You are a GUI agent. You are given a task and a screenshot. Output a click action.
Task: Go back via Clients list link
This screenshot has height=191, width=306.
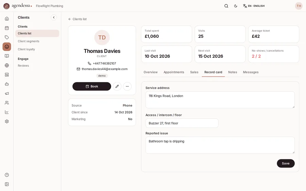(x=78, y=19)
